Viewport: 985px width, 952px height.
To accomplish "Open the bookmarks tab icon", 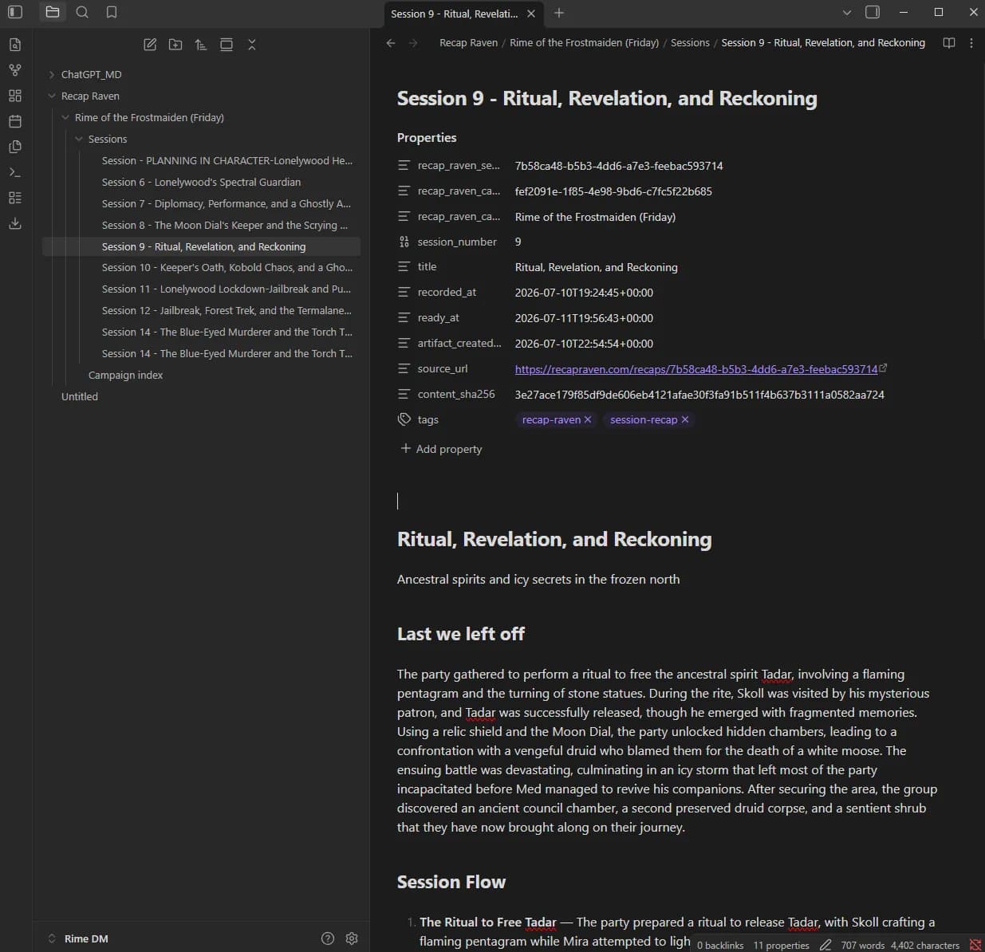I will click(112, 12).
